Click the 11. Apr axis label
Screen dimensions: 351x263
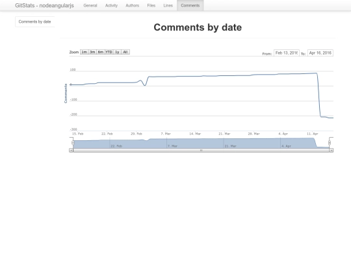[x=312, y=134]
